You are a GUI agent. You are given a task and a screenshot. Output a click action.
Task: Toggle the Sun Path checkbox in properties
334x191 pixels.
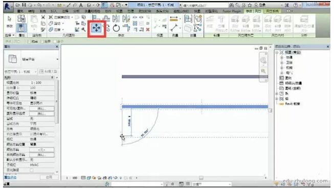pos(32,170)
